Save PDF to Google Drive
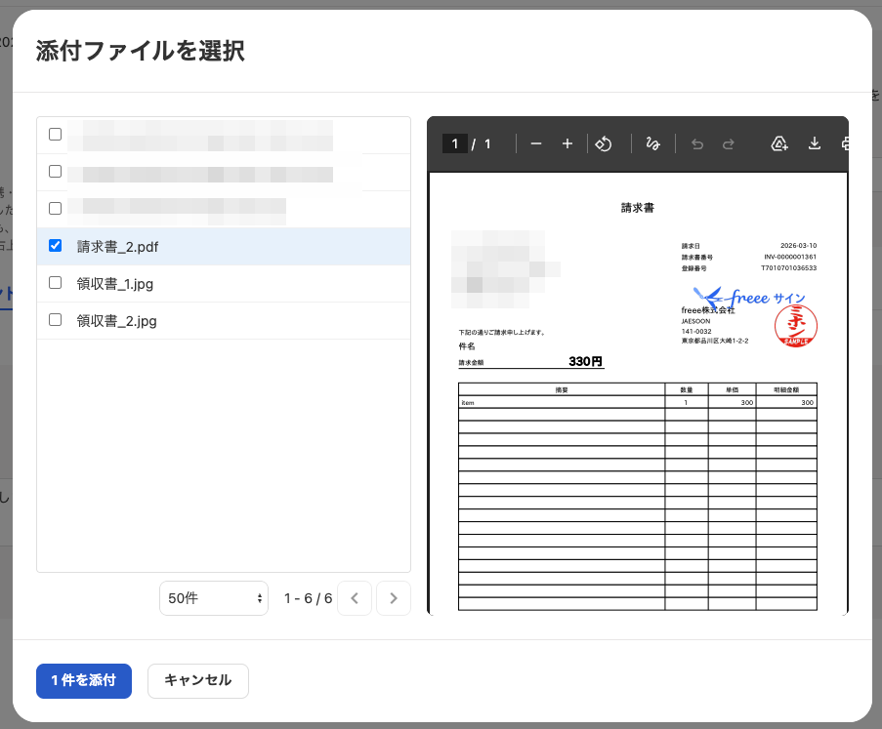This screenshot has width=882, height=729. point(779,144)
